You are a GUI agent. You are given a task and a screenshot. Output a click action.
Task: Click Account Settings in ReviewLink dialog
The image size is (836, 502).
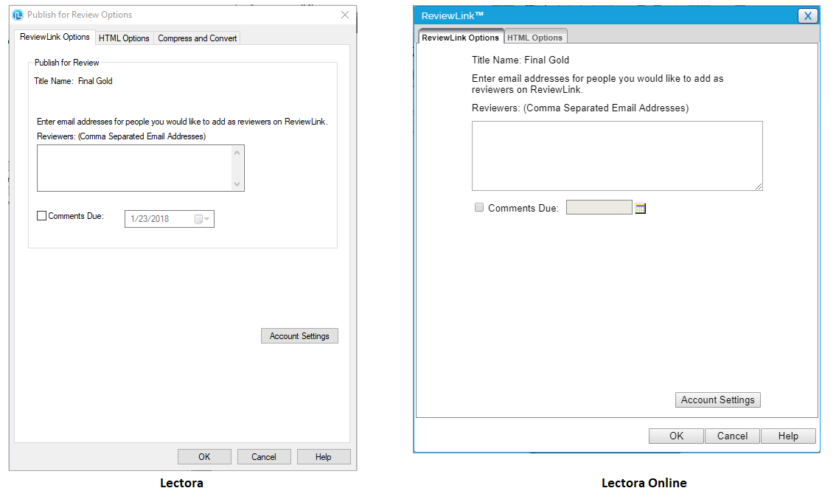coord(717,400)
